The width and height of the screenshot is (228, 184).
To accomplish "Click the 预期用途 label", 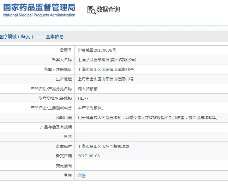I will click(x=64, y=118).
